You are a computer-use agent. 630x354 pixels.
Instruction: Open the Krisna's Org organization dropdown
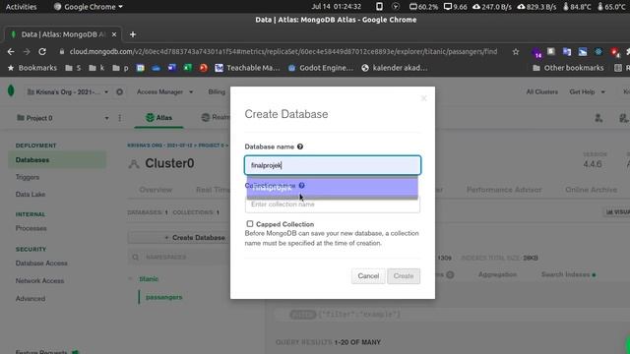tap(68, 91)
